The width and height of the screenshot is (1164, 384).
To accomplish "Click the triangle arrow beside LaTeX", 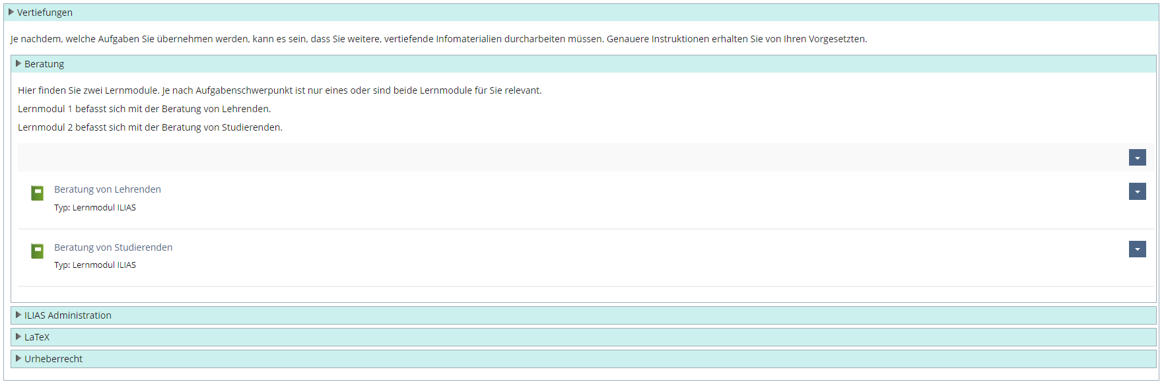I will [x=18, y=336].
